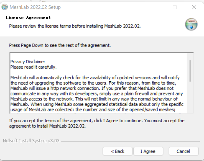This screenshot has height=161, width=204.
Task: Click the 'Please review the license terms' subtitle
Action: (75, 26)
